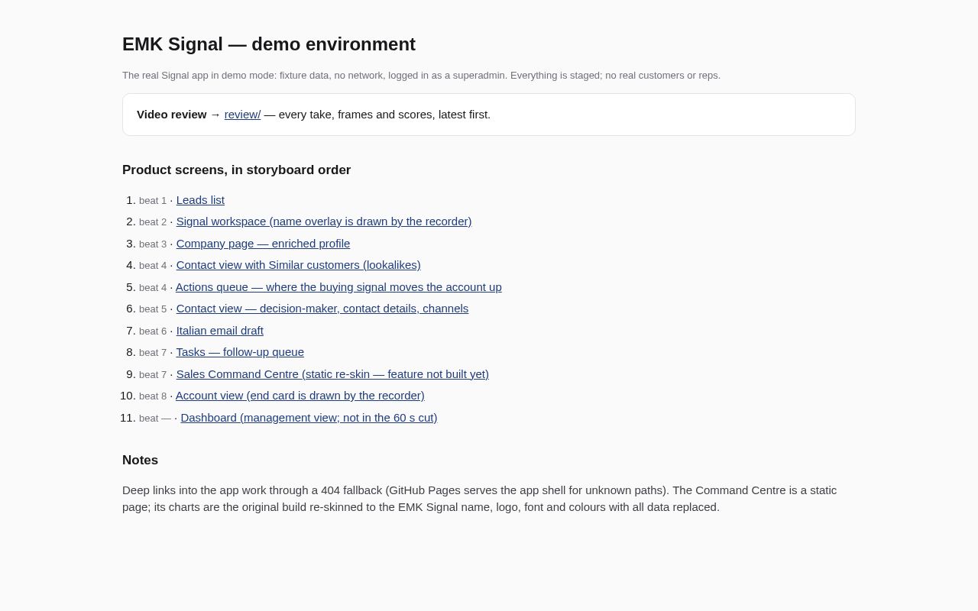The image size is (978, 611).
Task: Go to Signal workspace screen link
Action: (x=324, y=221)
